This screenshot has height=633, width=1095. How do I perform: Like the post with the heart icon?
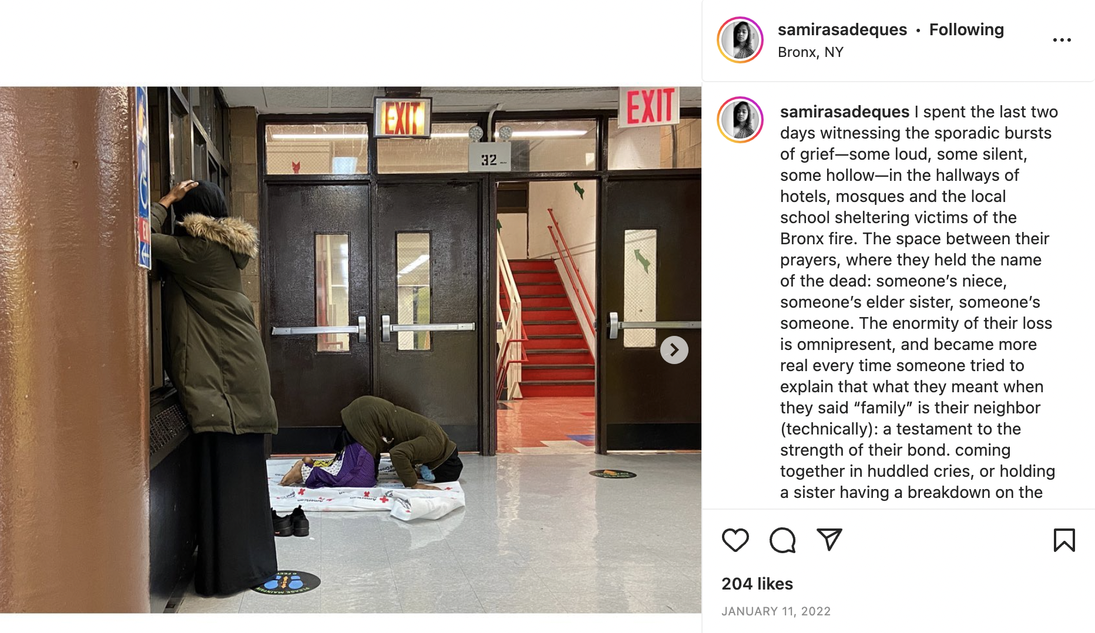[735, 540]
